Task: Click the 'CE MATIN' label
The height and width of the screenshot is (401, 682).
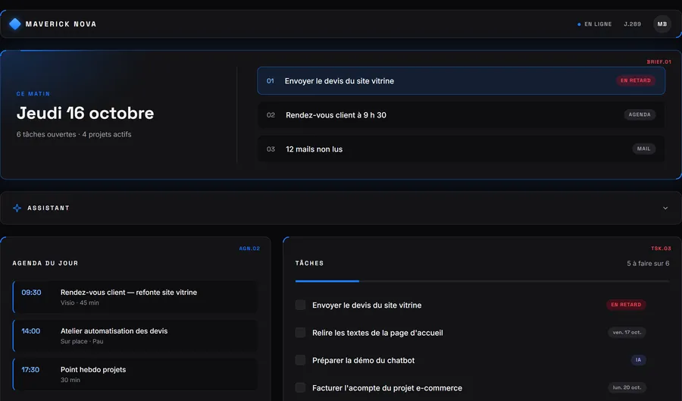Action: [x=33, y=94]
